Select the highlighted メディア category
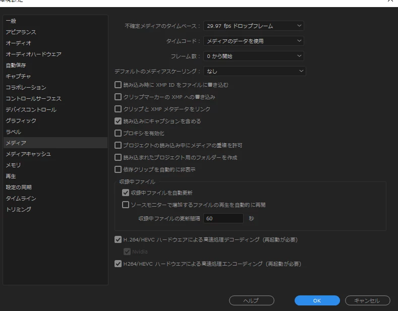398x311 pixels. click(55, 143)
